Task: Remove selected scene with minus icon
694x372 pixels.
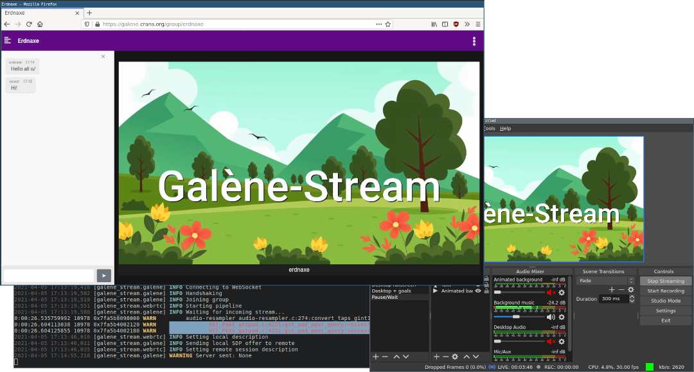Action: (x=385, y=357)
